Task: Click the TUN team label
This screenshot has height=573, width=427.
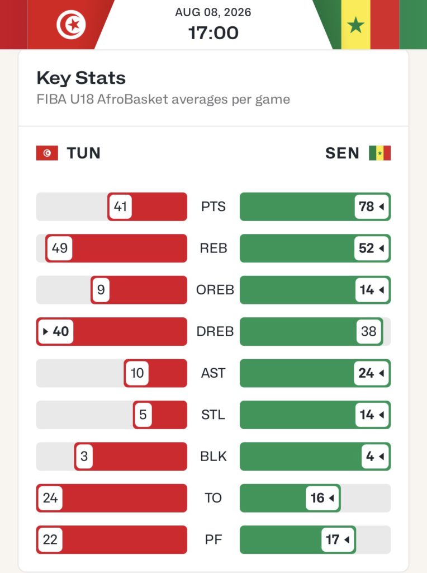Action: click(x=84, y=153)
